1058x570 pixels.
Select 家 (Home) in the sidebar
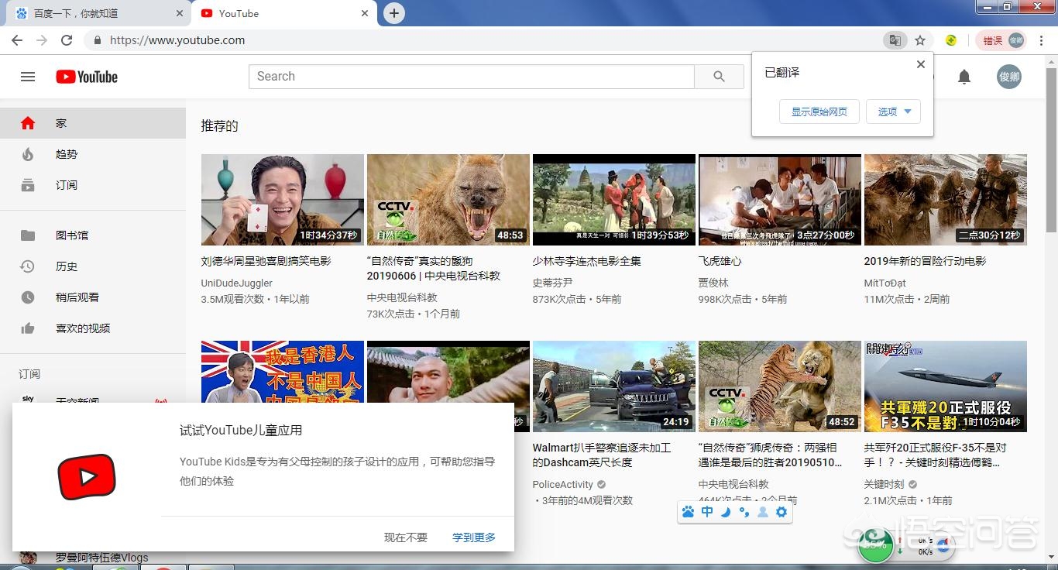pos(93,123)
